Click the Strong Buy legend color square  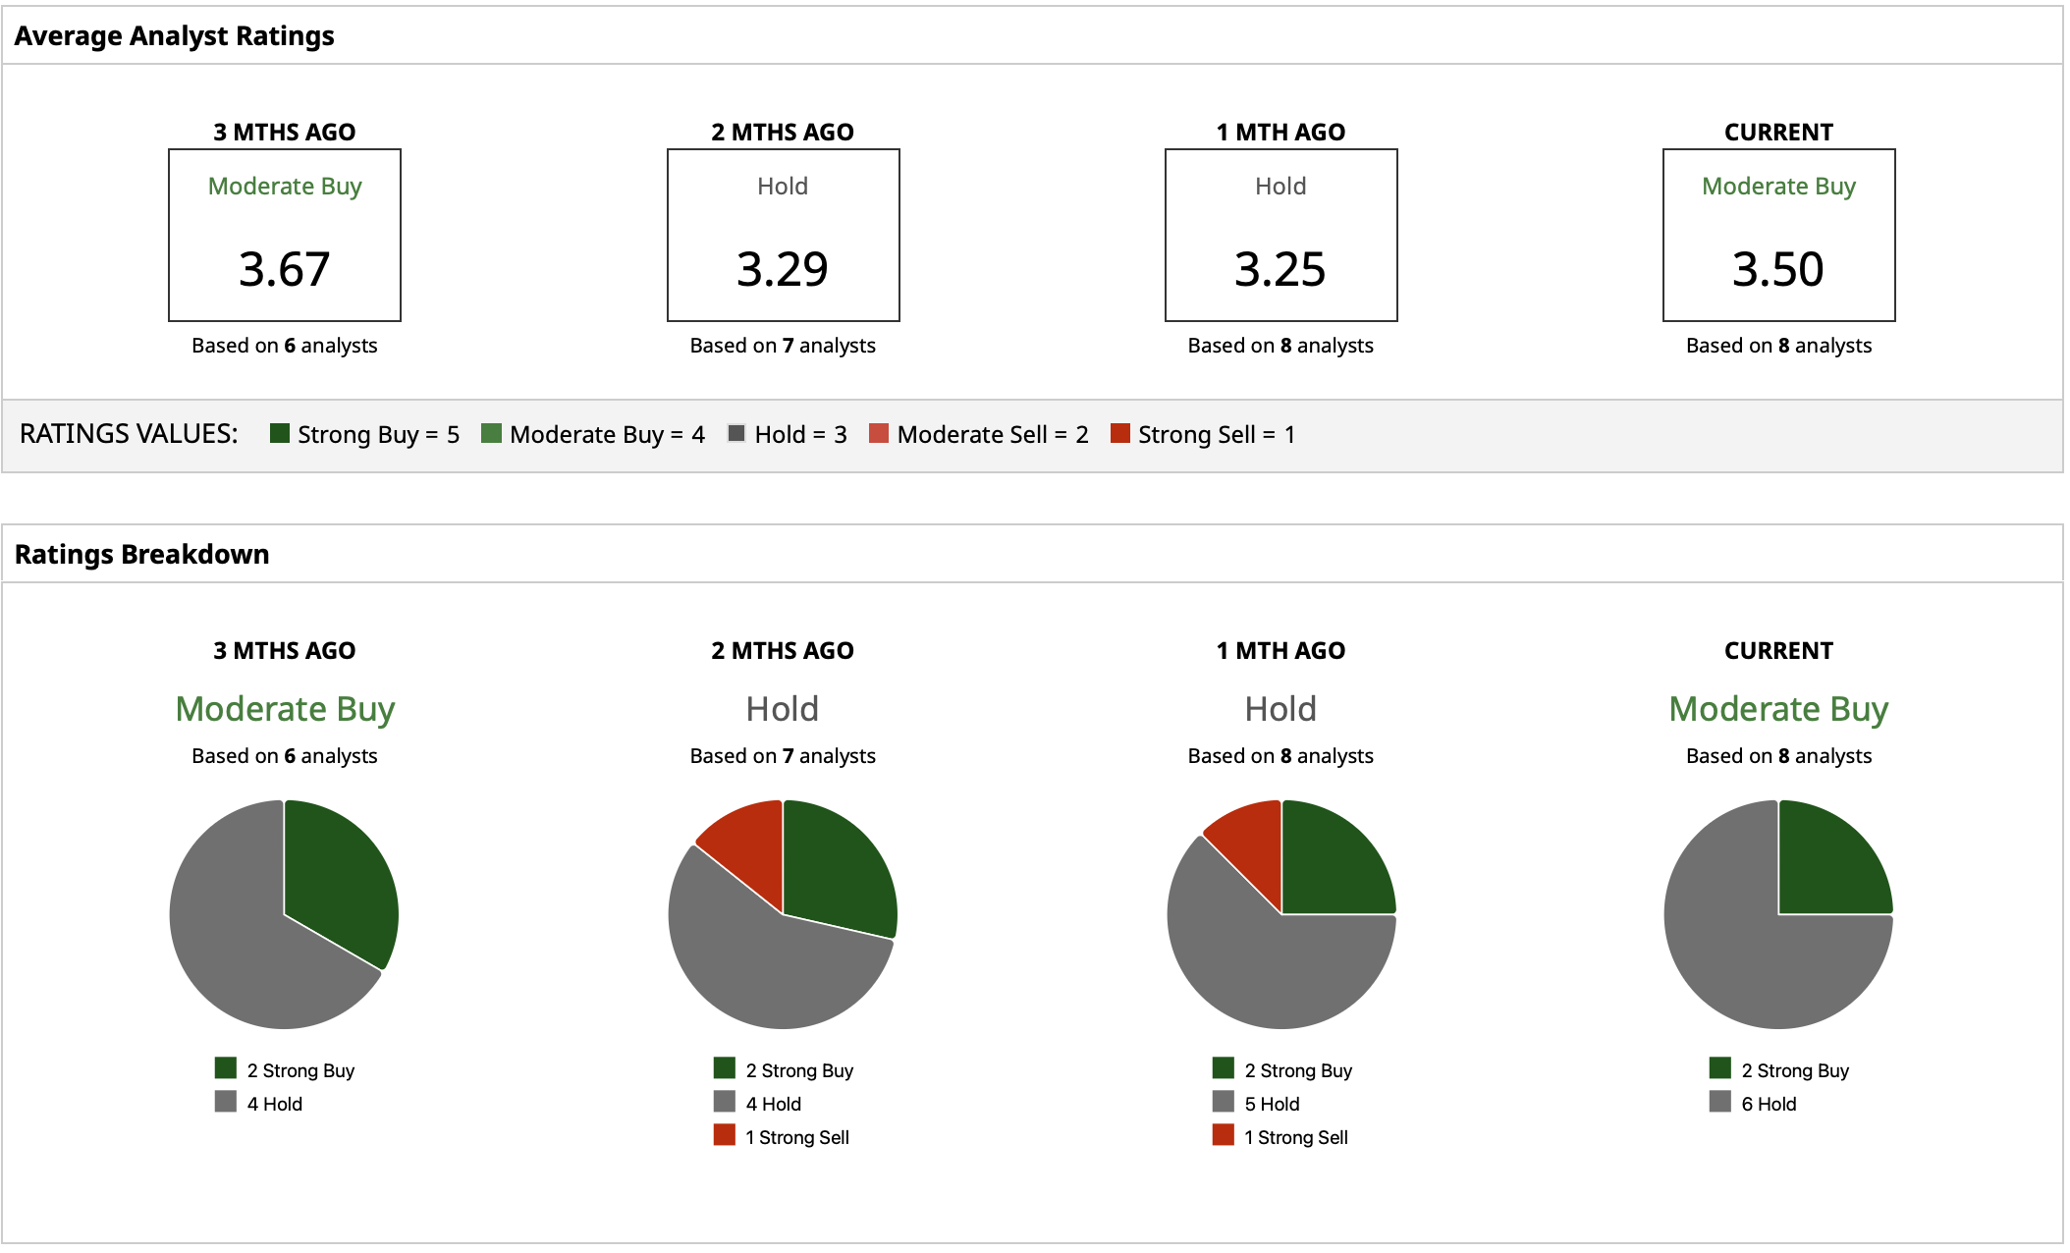pos(280,433)
